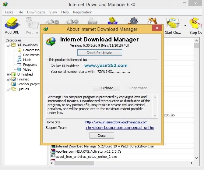Click the download list horizontal scrollbar thumb
This screenshot has height=170, width=204.
click(74, 163)
